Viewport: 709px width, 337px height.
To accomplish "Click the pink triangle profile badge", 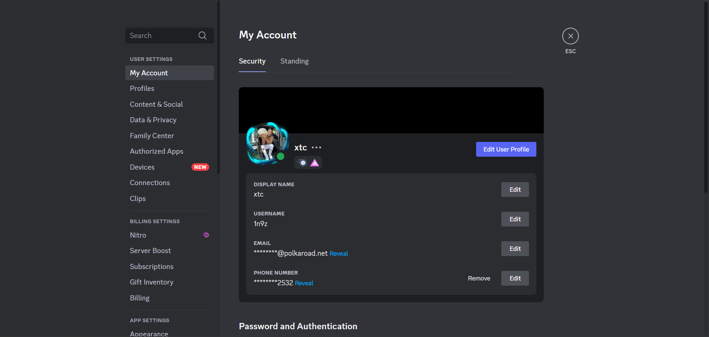I will tap(315, 163).
